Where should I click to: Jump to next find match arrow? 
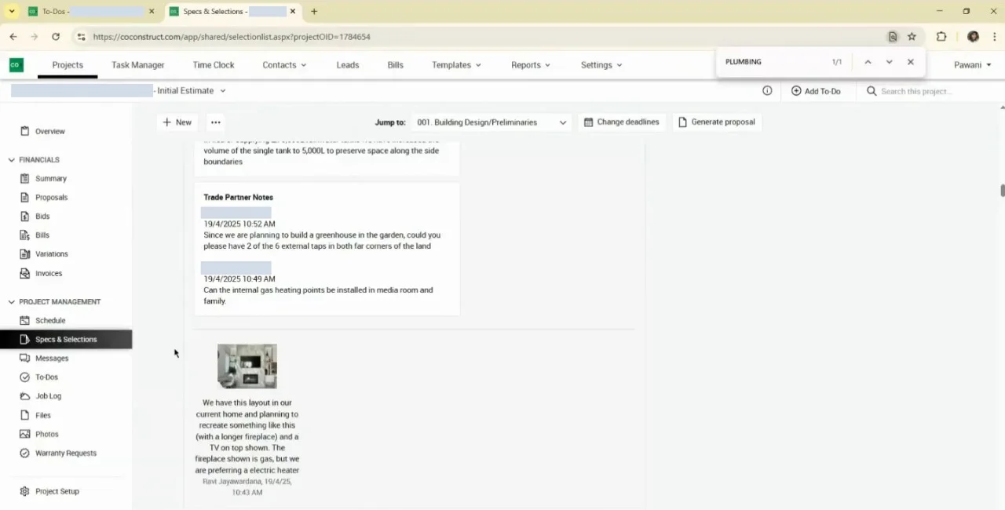pos(889,62)
